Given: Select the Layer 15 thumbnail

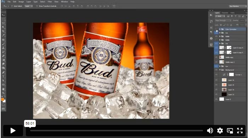Looking at the screenshot, I should pyautogui.click(x=224, y=85).
